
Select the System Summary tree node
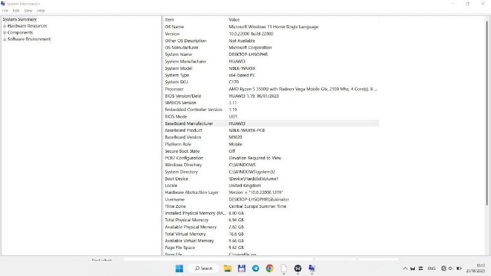point(20,20)
